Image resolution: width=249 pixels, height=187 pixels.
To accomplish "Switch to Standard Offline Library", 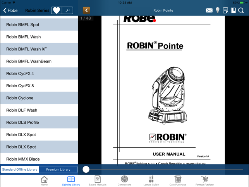I will click(20, 170).
